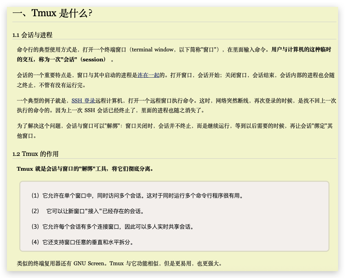Screen dimensions: 345x278
Task: Click the heading 一、Tmux 是什么?
Action: [52, 13]
